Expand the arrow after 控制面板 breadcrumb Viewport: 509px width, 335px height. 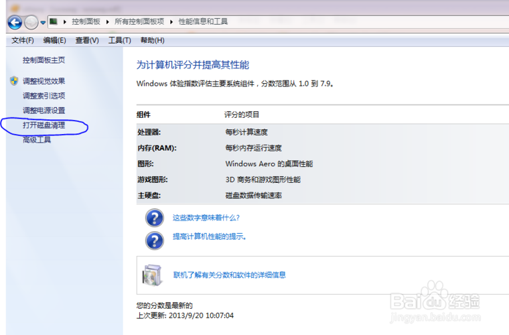click(x=107, y=21)
